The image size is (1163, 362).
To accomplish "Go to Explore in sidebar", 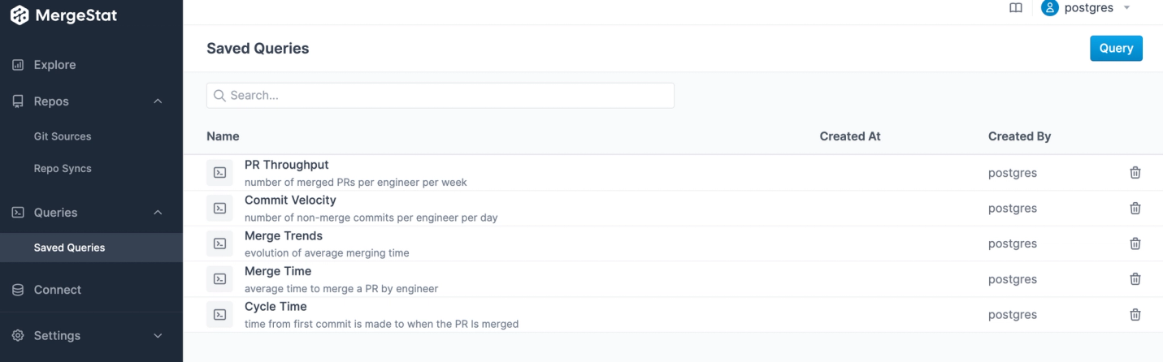I will click(x=54, y=65).
